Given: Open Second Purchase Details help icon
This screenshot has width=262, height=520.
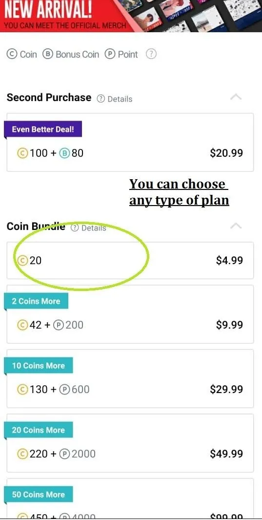Looking at the screenshot, I should 101,99.
